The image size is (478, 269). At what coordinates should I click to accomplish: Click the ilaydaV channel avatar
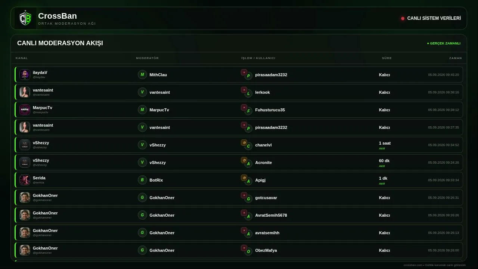25,74
